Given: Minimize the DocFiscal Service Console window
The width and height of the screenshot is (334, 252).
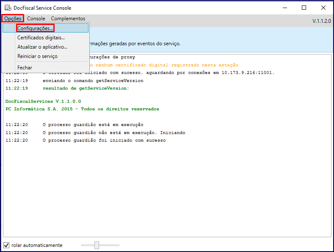Looking at the screenshot, I should (x=285, y=8).
